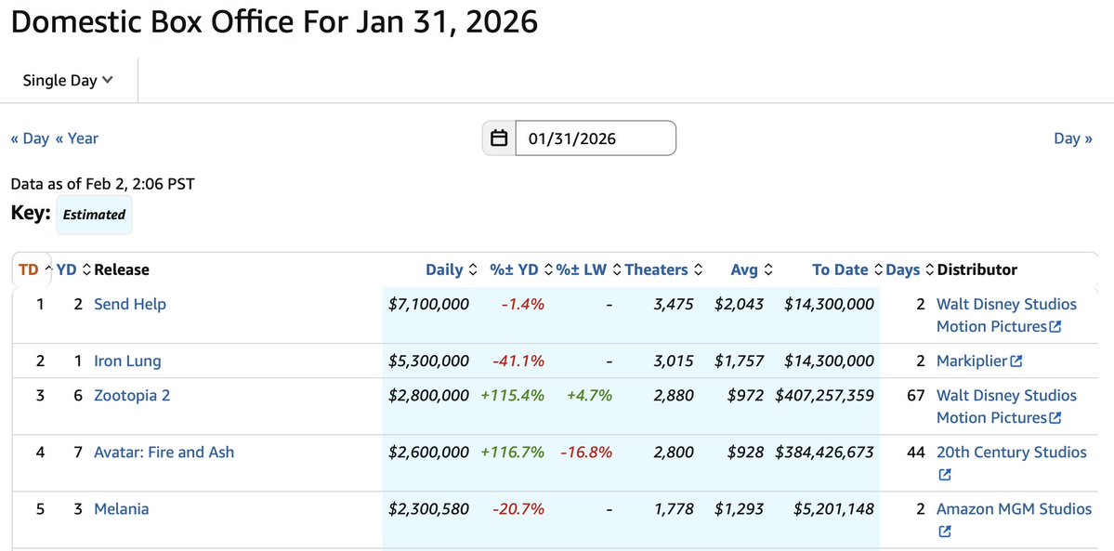Click external link icon under Amazon MGM Studios
The height and width of the screenshot is (551, 1114).
pos(944,531)
